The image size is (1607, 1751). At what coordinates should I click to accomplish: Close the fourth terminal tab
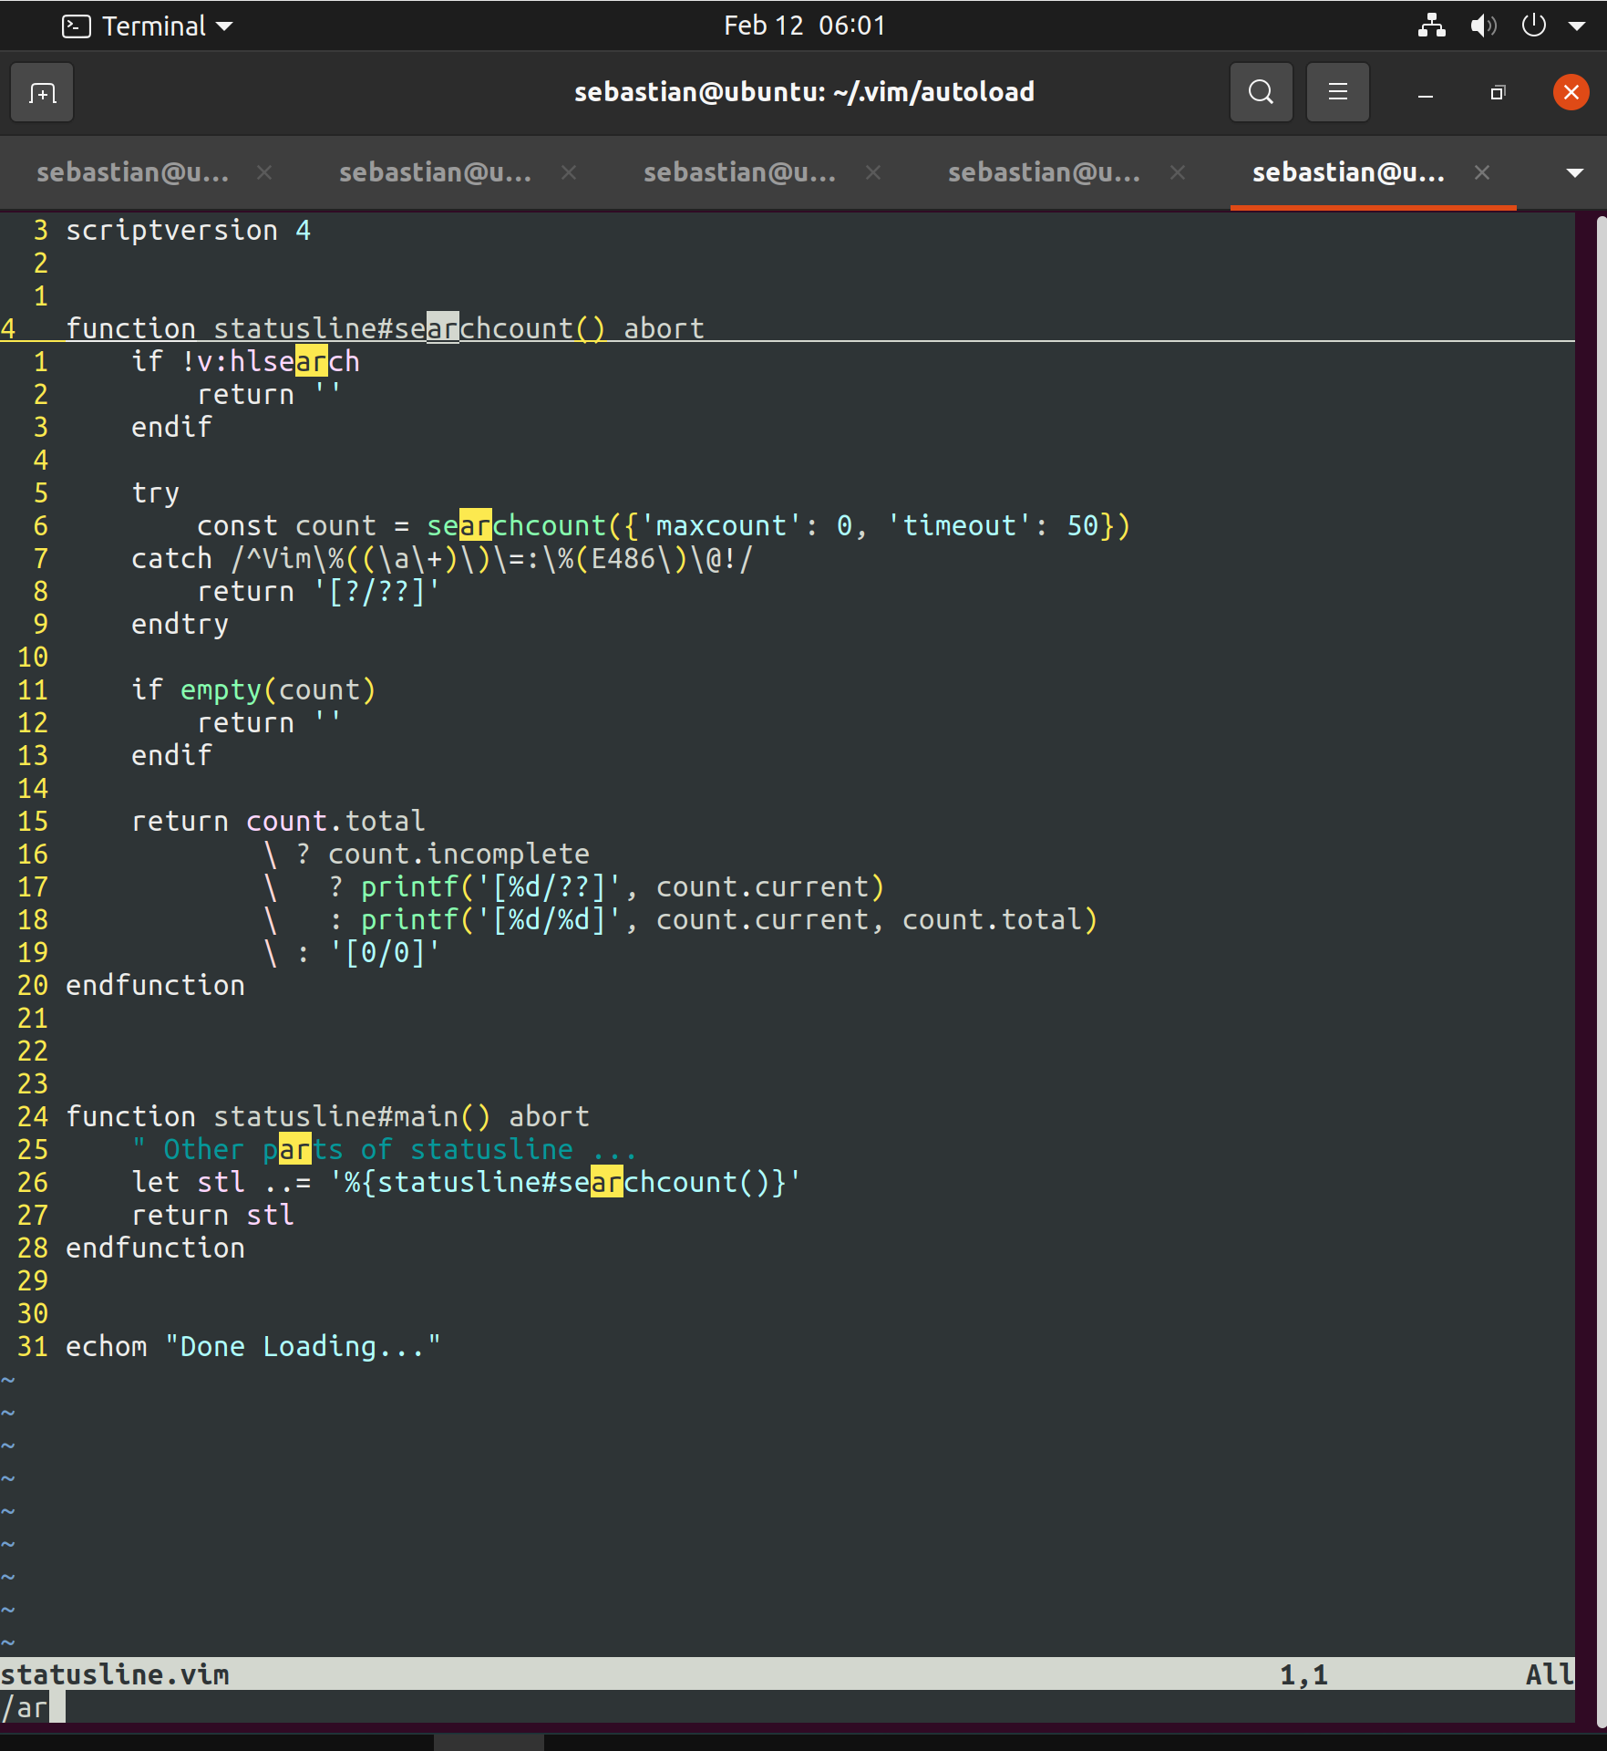point(1178,172)
